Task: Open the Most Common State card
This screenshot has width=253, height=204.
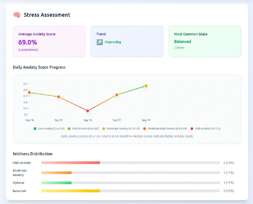Action: 205,41
